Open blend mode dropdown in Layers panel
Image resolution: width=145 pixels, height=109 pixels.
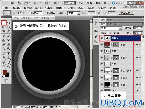coord(111,28)
